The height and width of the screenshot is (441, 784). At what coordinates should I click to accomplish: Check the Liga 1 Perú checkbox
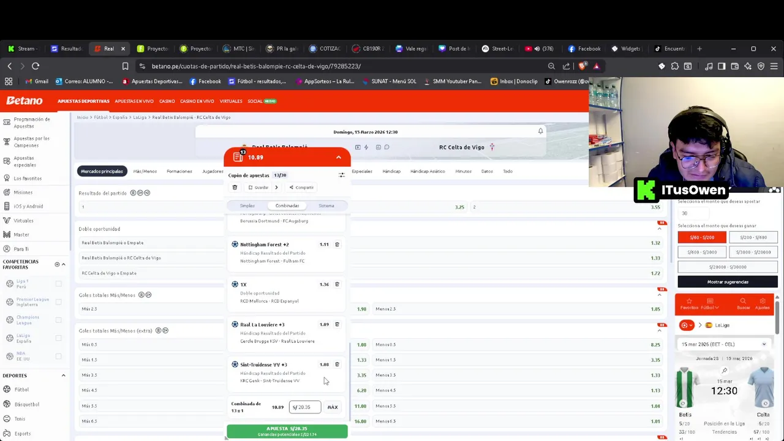59,284
